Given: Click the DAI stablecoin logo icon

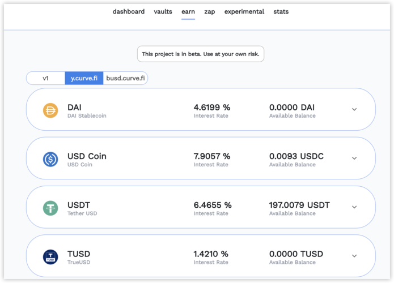Looking at the screenshot, I should tap(50, 110).
